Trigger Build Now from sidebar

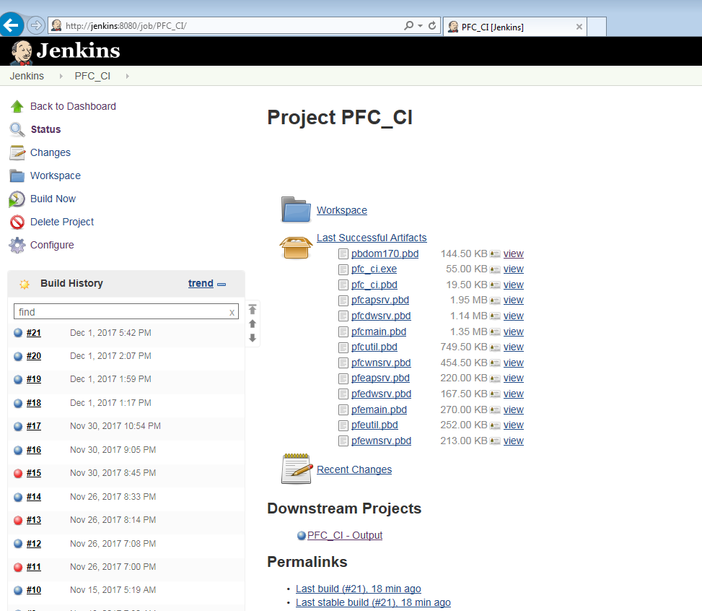coord(53,199)
